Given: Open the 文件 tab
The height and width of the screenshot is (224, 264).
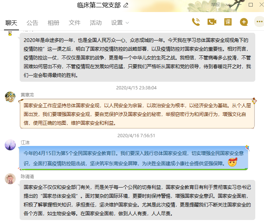Looking at the screenshot, I should click(x=75, y=23).
